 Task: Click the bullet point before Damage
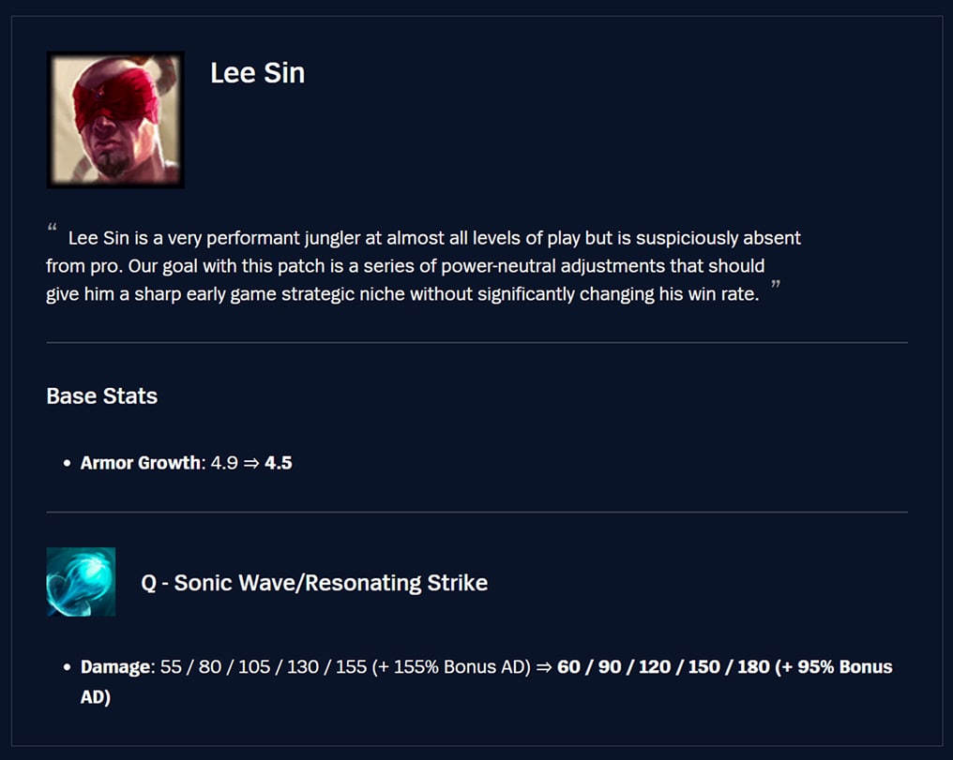click(67, 668)
